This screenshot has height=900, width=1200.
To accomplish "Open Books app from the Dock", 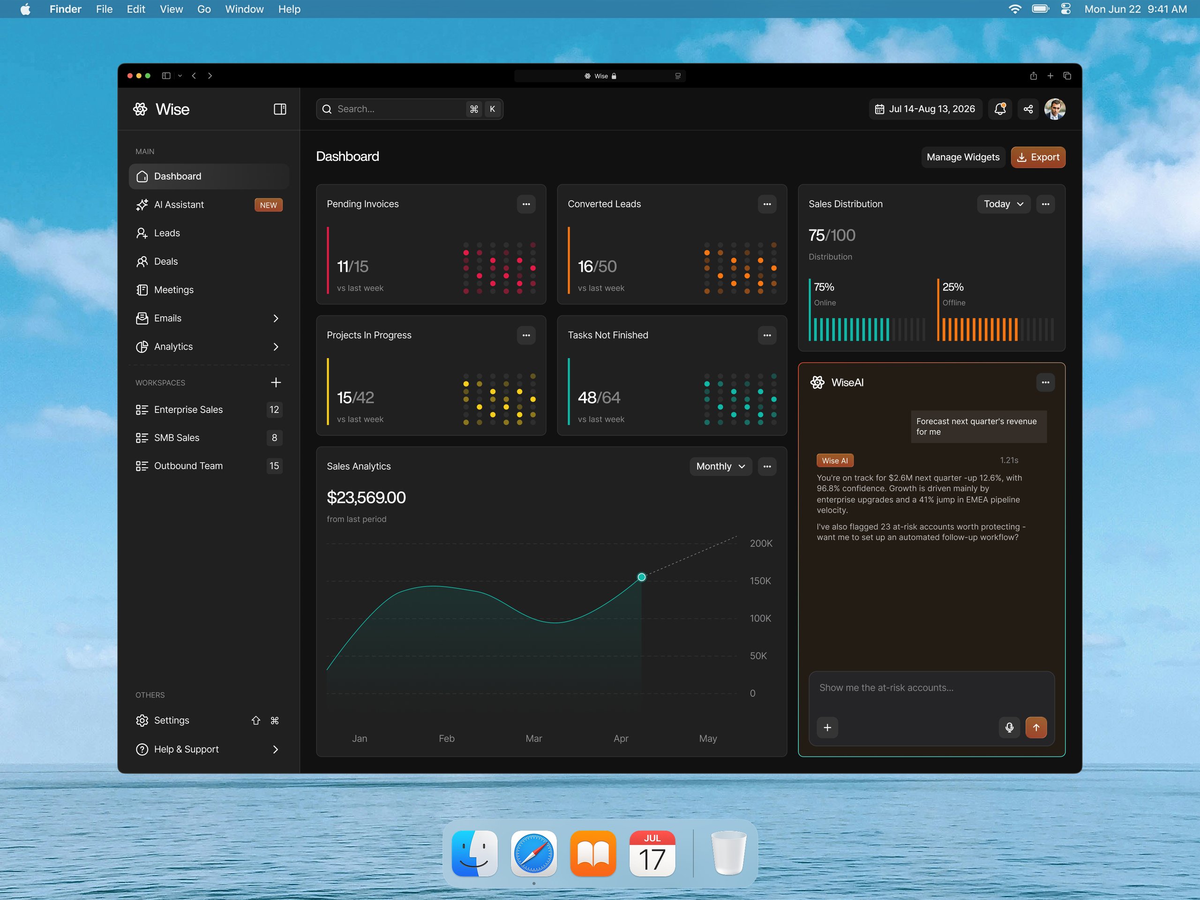I will (593, 853).
